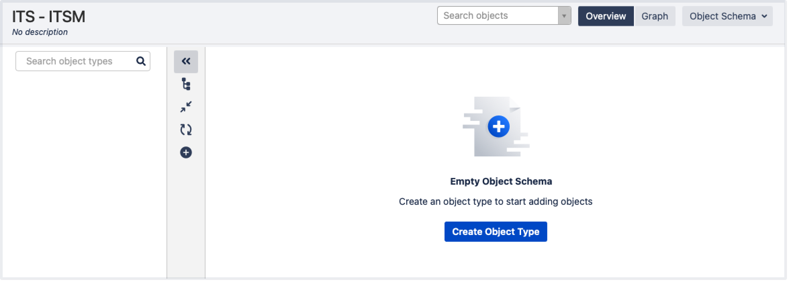Click the hierarchy tree view icon
Image resolution: width=789 pixels, height=282 pixels.
click(x=186, y=84)
